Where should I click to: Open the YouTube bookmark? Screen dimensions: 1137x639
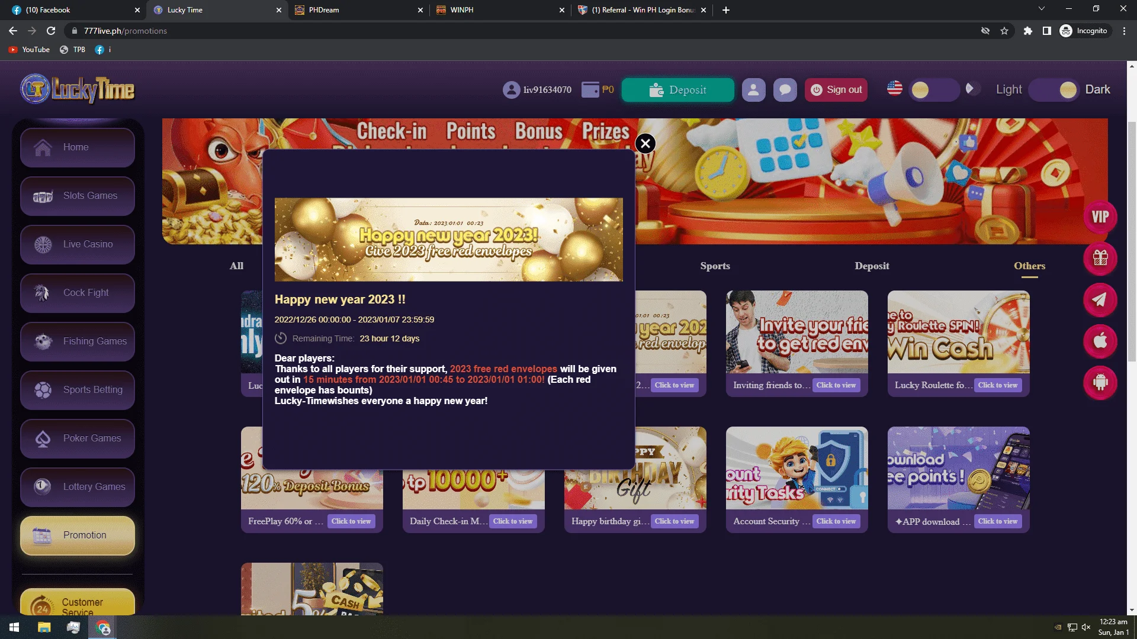coord(29,50)
